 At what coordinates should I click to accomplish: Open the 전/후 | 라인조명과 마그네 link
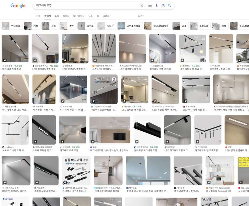(108, 191)
